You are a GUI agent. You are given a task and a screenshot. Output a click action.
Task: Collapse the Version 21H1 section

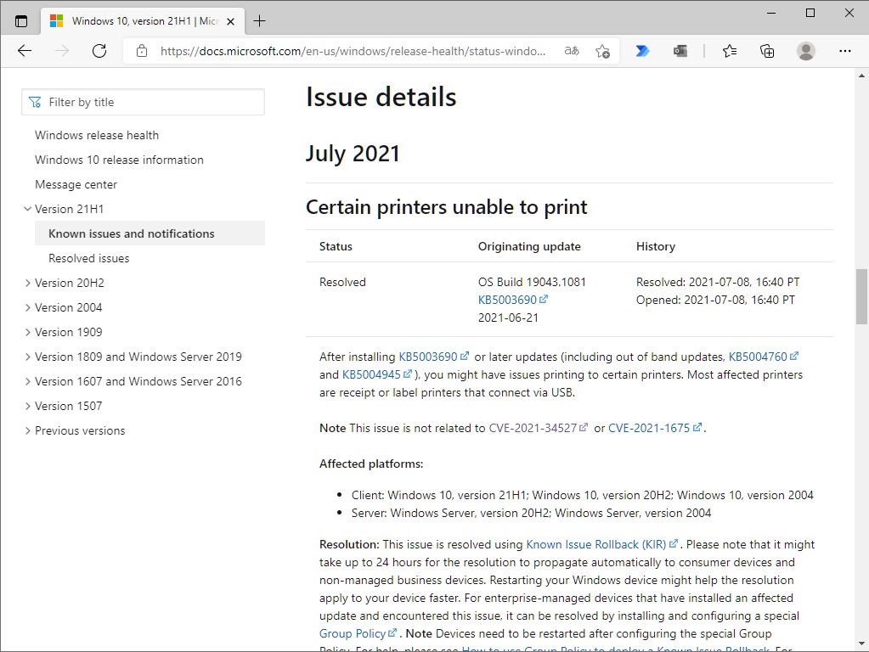[27, 209]
